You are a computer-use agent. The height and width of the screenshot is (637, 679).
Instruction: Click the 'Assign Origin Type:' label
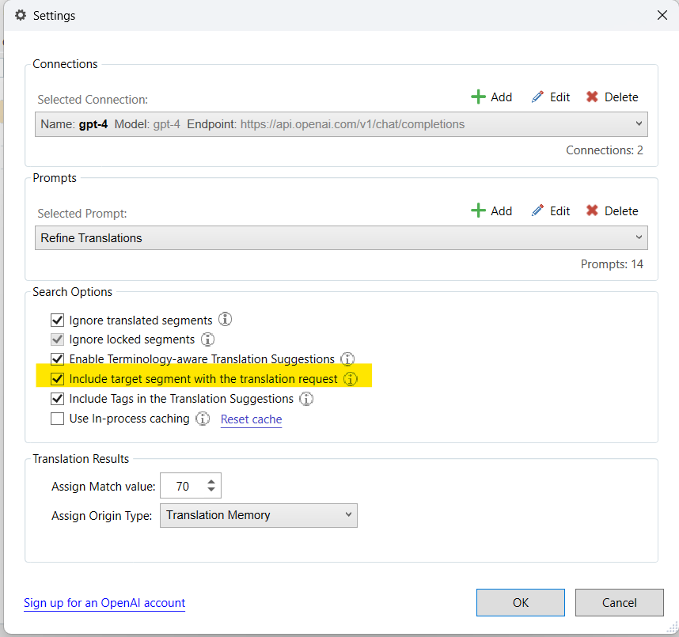102,516
